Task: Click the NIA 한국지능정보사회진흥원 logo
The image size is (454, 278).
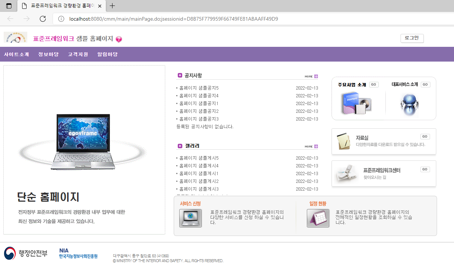Action: pyautogui.click(x=78, y=253)
